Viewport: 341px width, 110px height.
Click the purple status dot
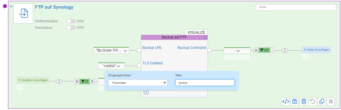tap(5, 6)
